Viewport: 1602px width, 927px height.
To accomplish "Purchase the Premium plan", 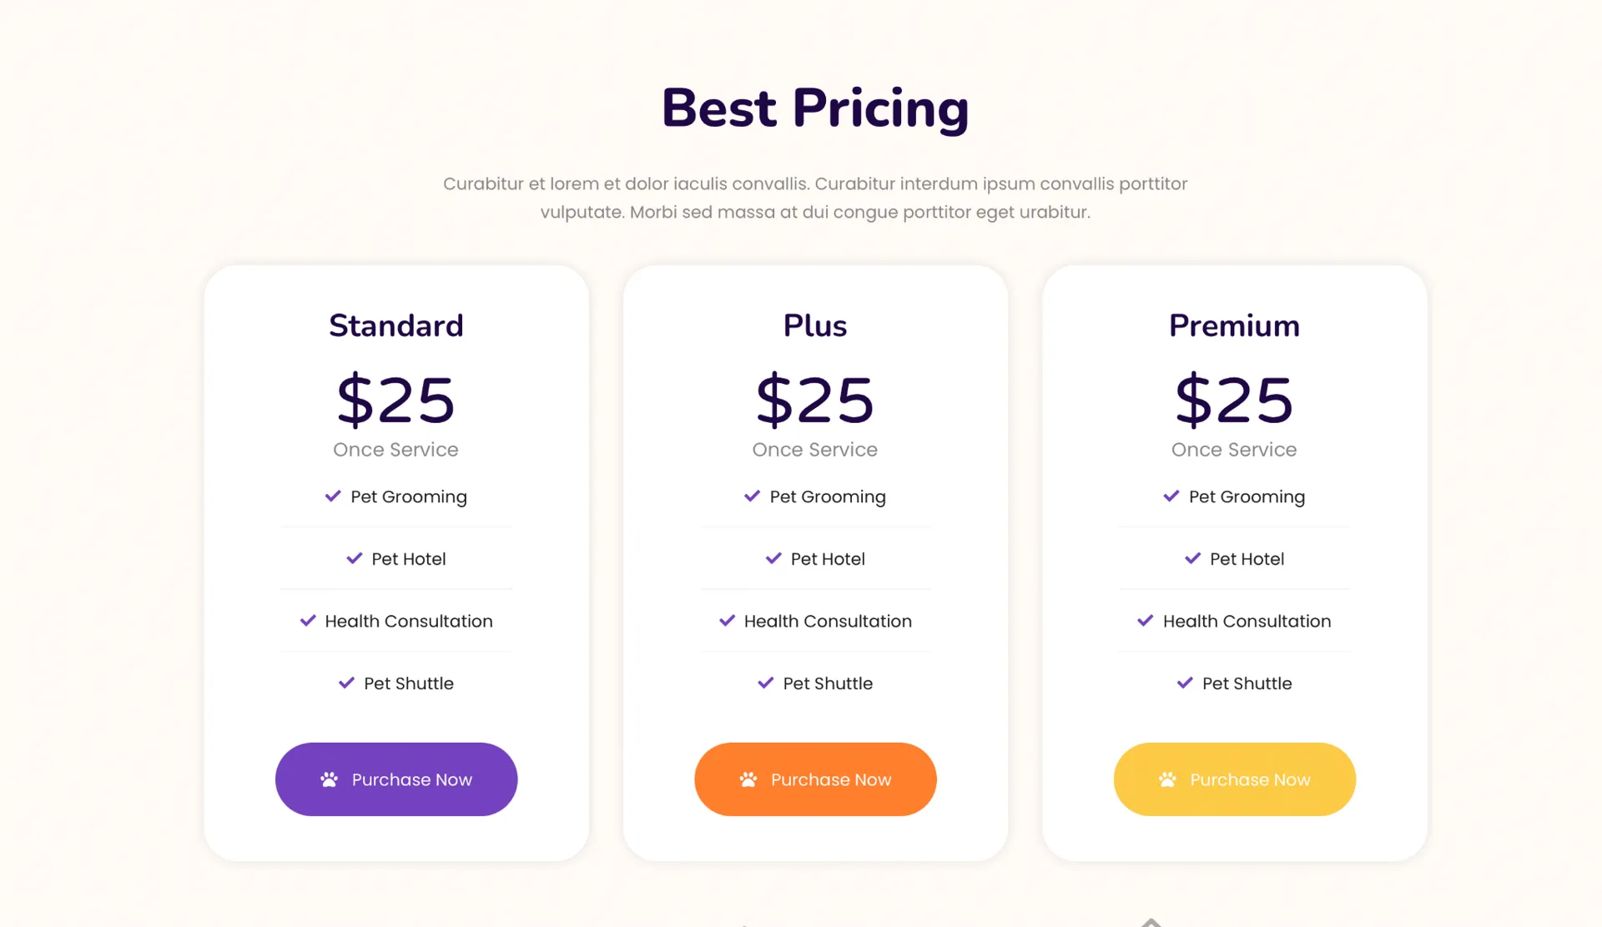I will pos(1234,779).
